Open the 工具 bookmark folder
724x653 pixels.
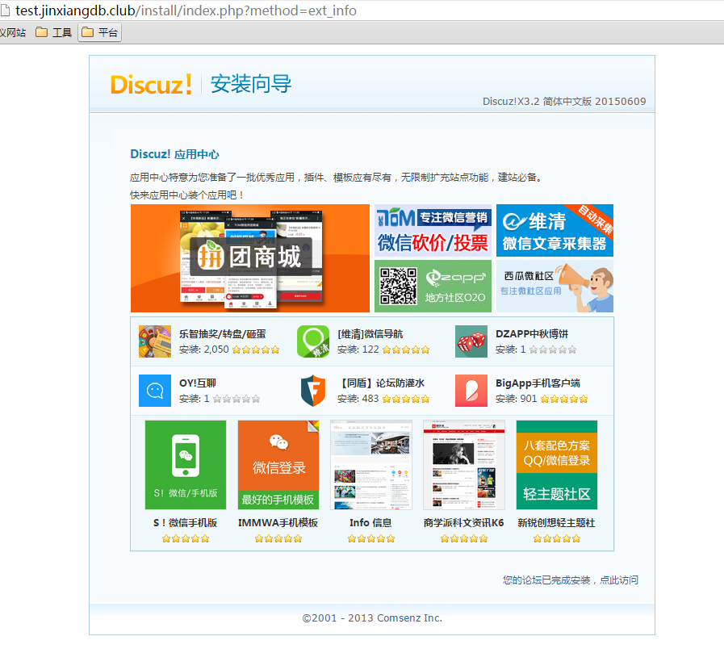tap(54, 33)
